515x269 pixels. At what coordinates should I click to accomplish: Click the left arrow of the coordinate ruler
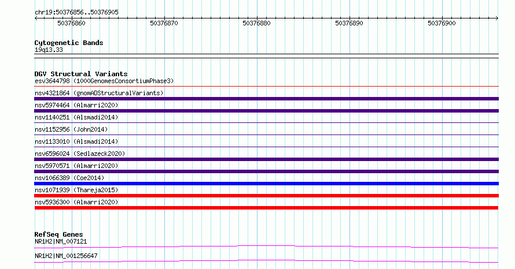(36, 18)
